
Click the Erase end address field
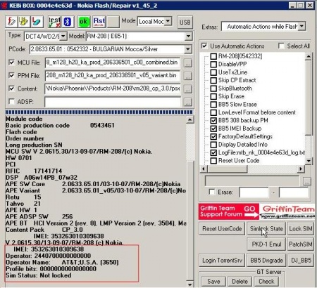click(x=294, y=192)
